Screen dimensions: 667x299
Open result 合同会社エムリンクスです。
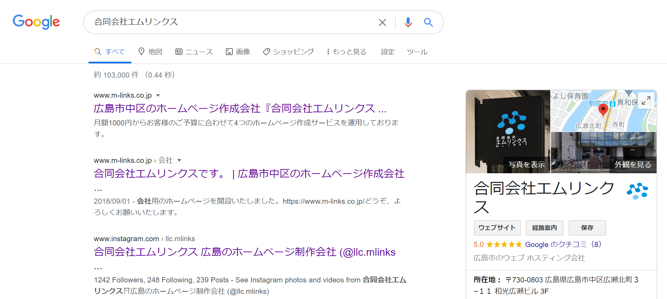pos(249,174)
